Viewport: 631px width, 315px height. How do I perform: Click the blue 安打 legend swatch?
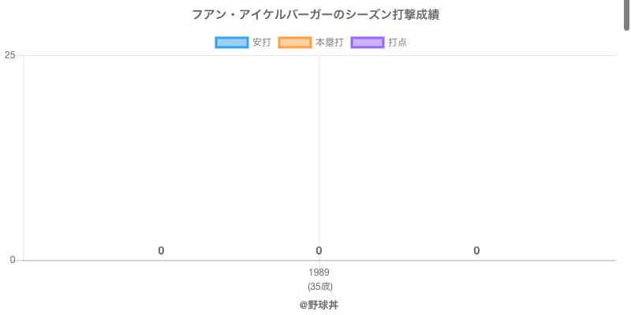click(x=232, y=43)
